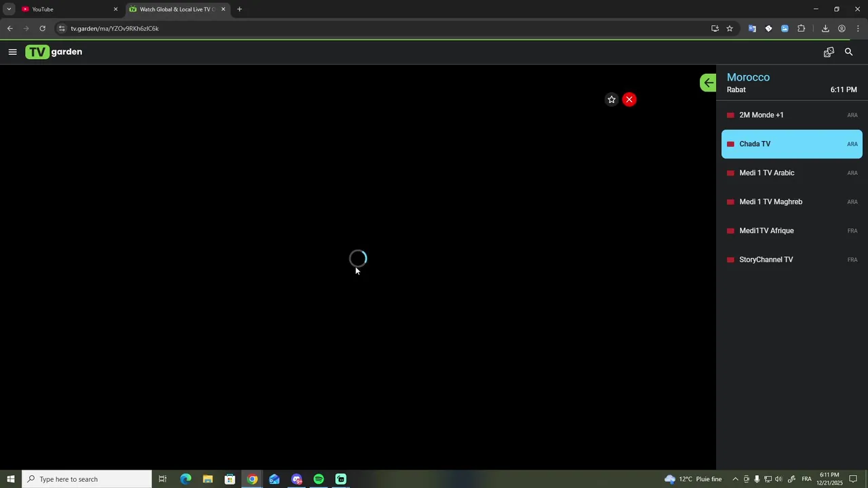Click the Meet Now tray icon
868x488 pixels.
point(747,479)
